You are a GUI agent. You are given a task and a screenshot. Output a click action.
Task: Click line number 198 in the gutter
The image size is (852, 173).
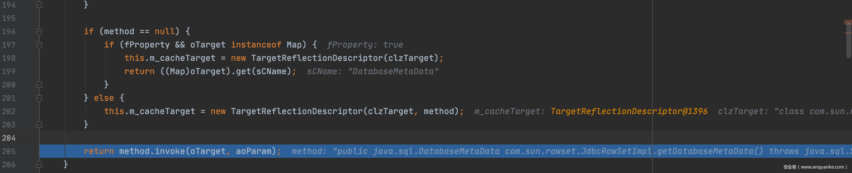tap(9, 58)
